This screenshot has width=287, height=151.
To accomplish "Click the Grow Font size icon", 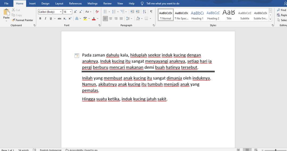I will [75, 12].
